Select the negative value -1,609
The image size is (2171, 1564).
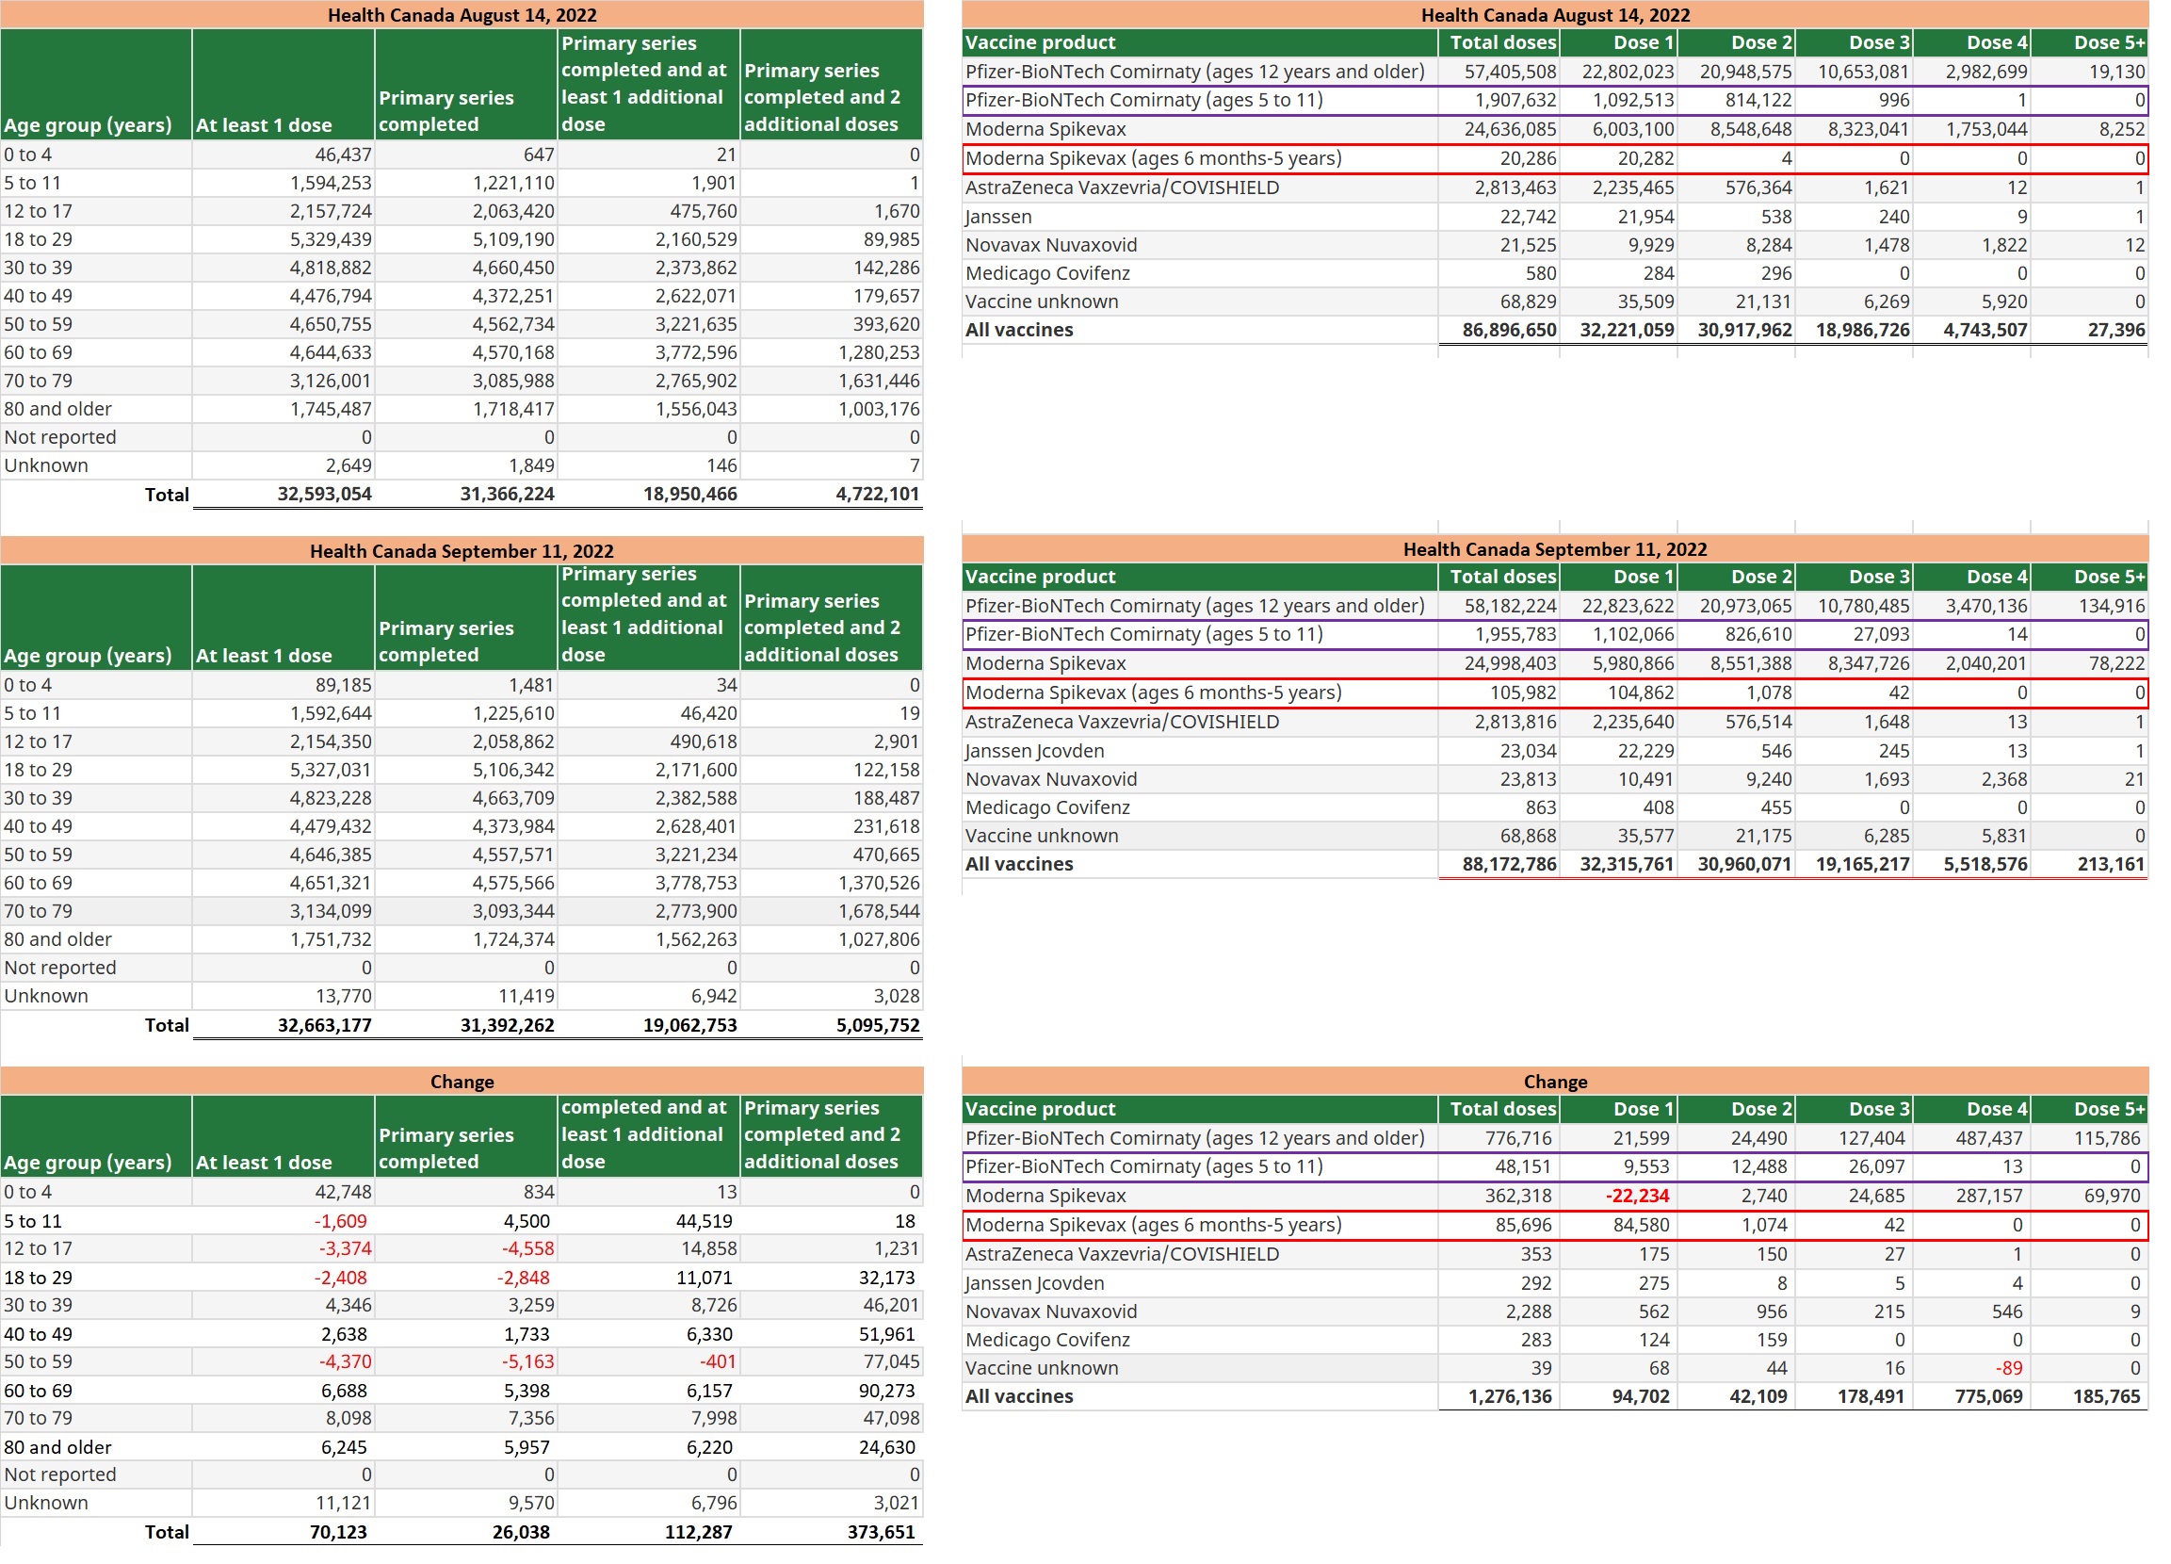click(x=284, y=1221)
